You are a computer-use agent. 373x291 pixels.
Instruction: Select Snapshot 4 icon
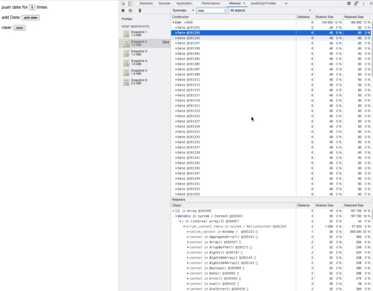click(x=126, y=63)
